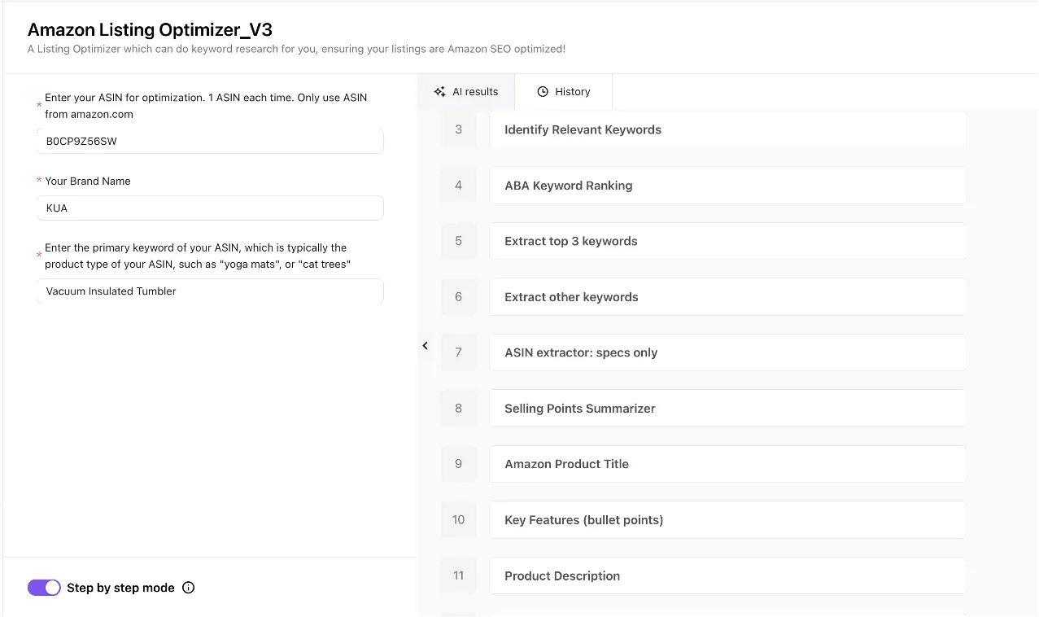Expand the Identify Relevant Keywords step
This screenshot has height=617, width=1039.
coord(727,130)
